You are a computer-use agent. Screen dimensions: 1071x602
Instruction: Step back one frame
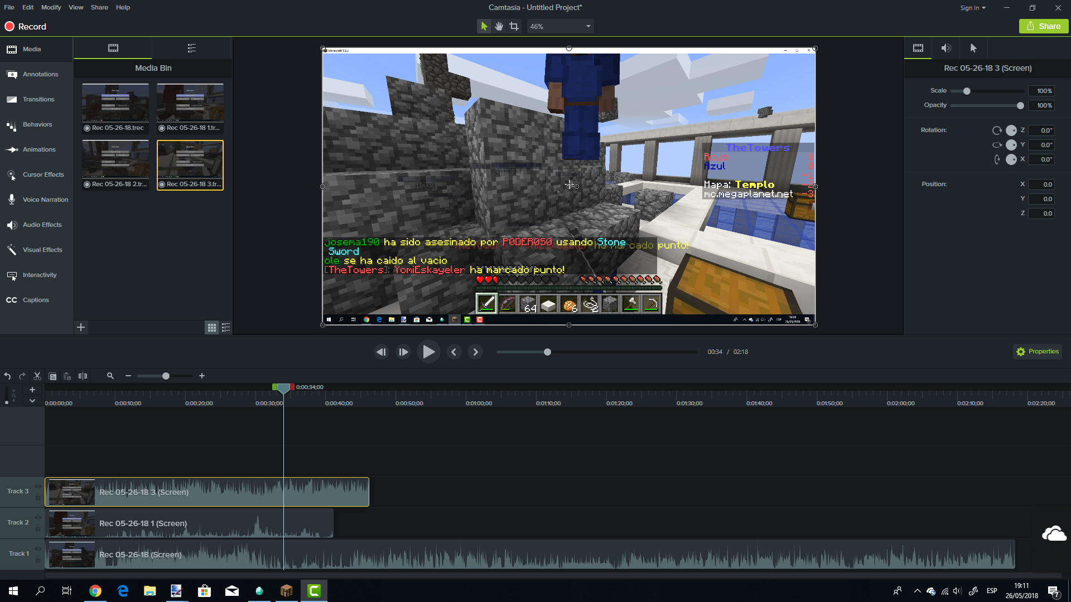tap(382, 352)
